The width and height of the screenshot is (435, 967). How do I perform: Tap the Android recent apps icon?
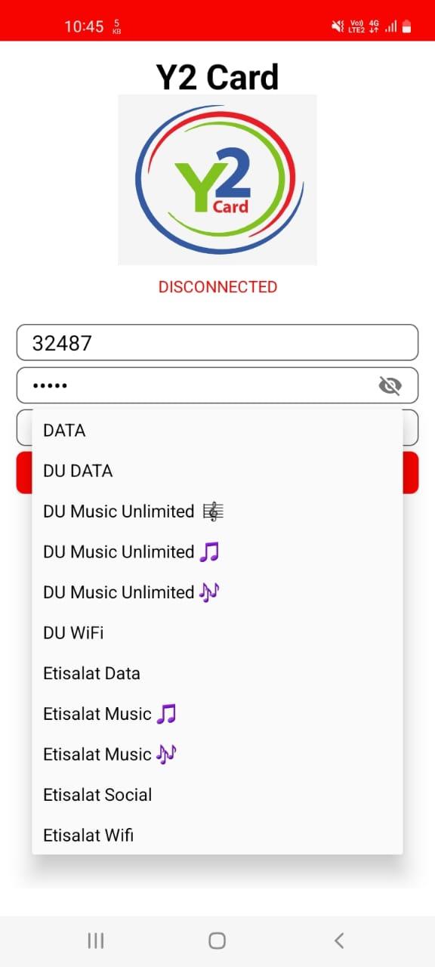96,941
